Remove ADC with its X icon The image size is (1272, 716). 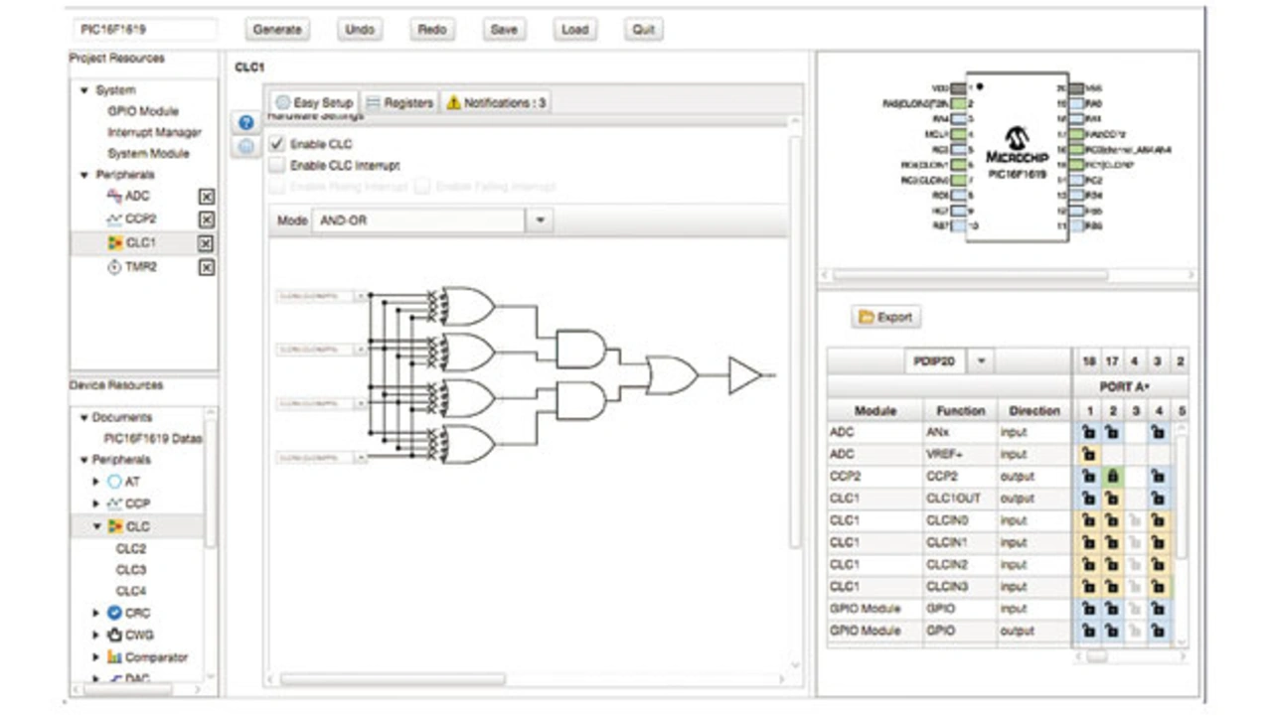pos(206,197)
